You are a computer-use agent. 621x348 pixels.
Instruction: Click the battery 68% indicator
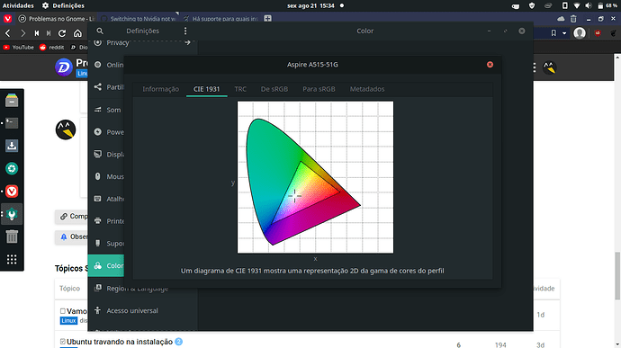click(x=607, y=5)
